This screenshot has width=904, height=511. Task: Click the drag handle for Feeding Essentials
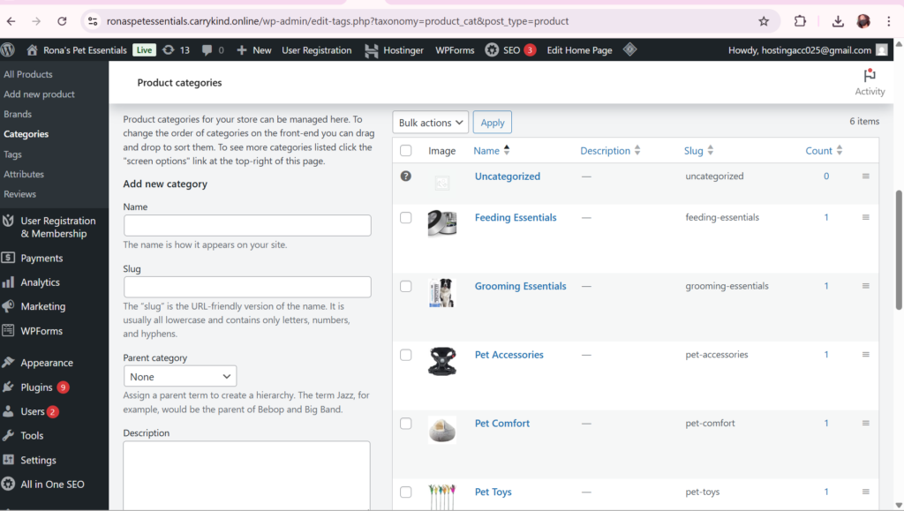coord(866,217)
